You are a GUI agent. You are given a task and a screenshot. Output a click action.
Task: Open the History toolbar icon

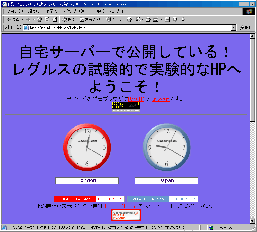(129, 20)
